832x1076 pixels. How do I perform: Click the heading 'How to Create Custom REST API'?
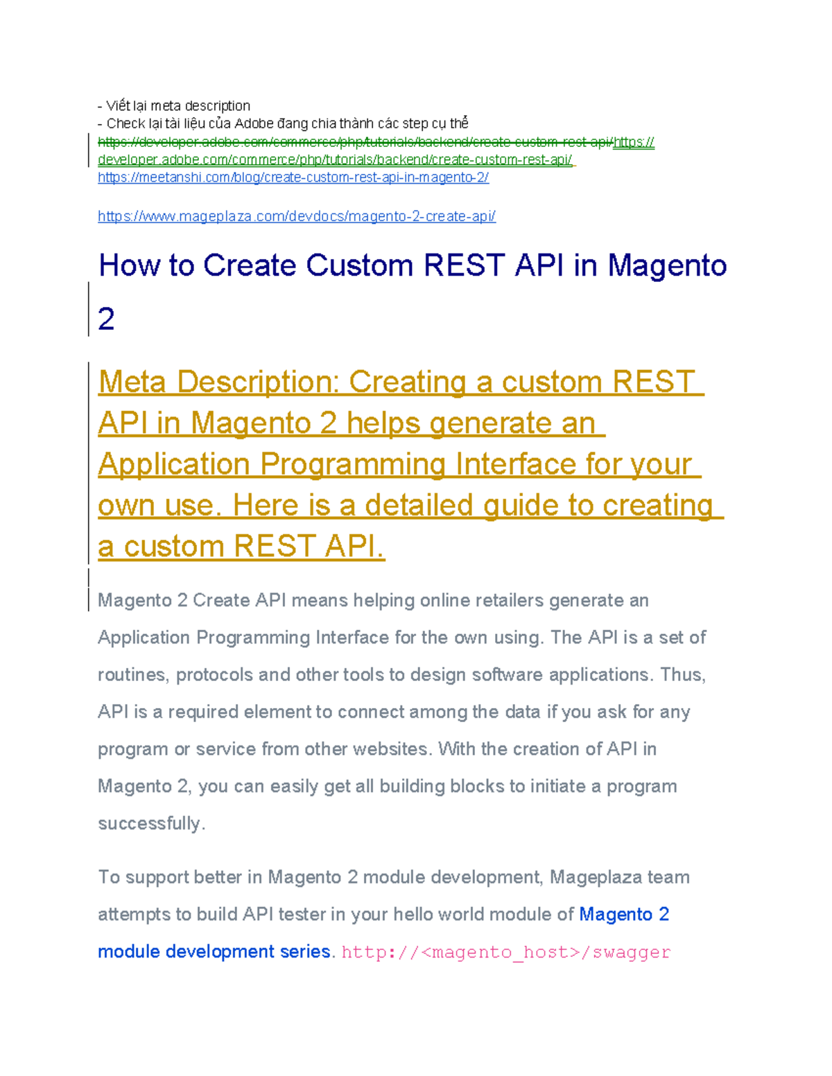point(413,265)
